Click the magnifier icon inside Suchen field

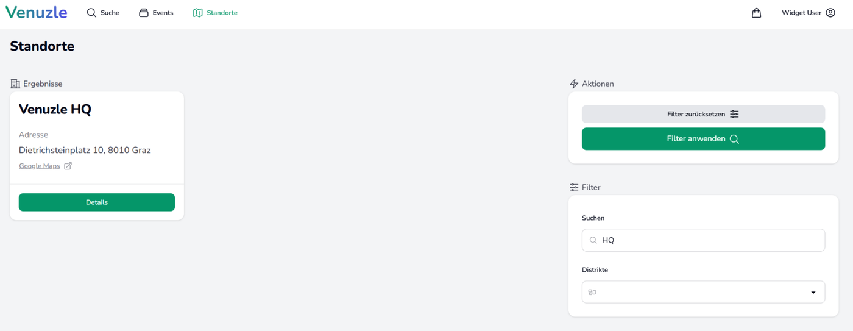point(593,240)
